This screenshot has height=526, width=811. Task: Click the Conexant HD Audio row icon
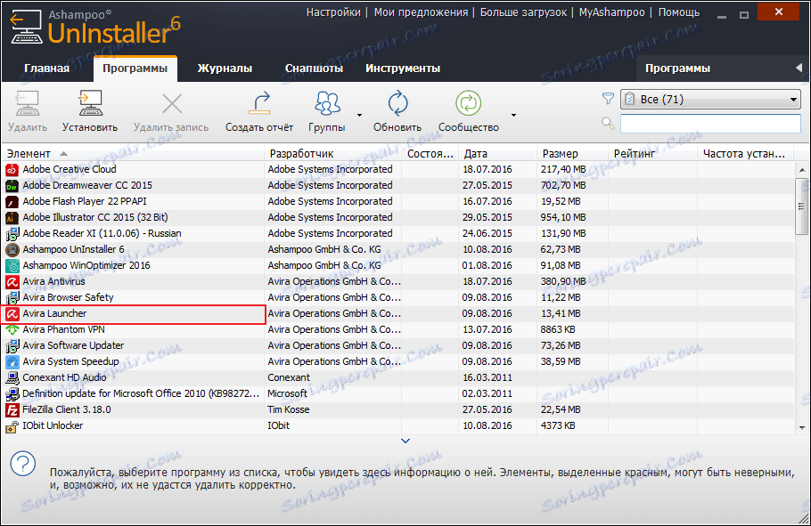tap(12, 377)
